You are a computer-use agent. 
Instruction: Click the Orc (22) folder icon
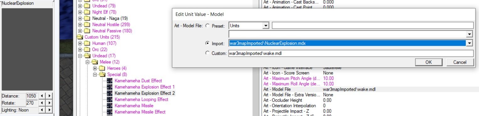pos(87,50)
